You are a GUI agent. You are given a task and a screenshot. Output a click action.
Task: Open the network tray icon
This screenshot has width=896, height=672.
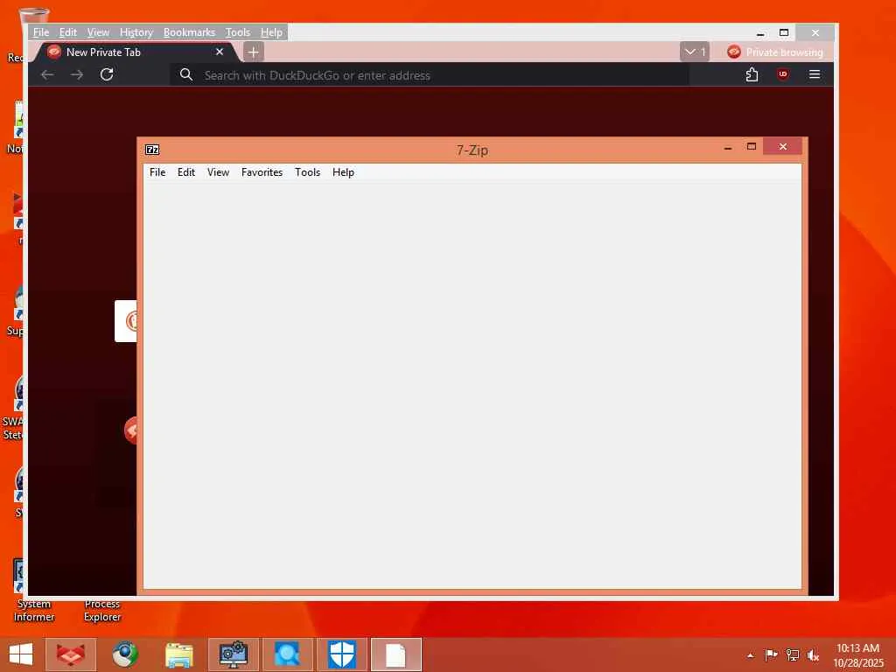793,654
